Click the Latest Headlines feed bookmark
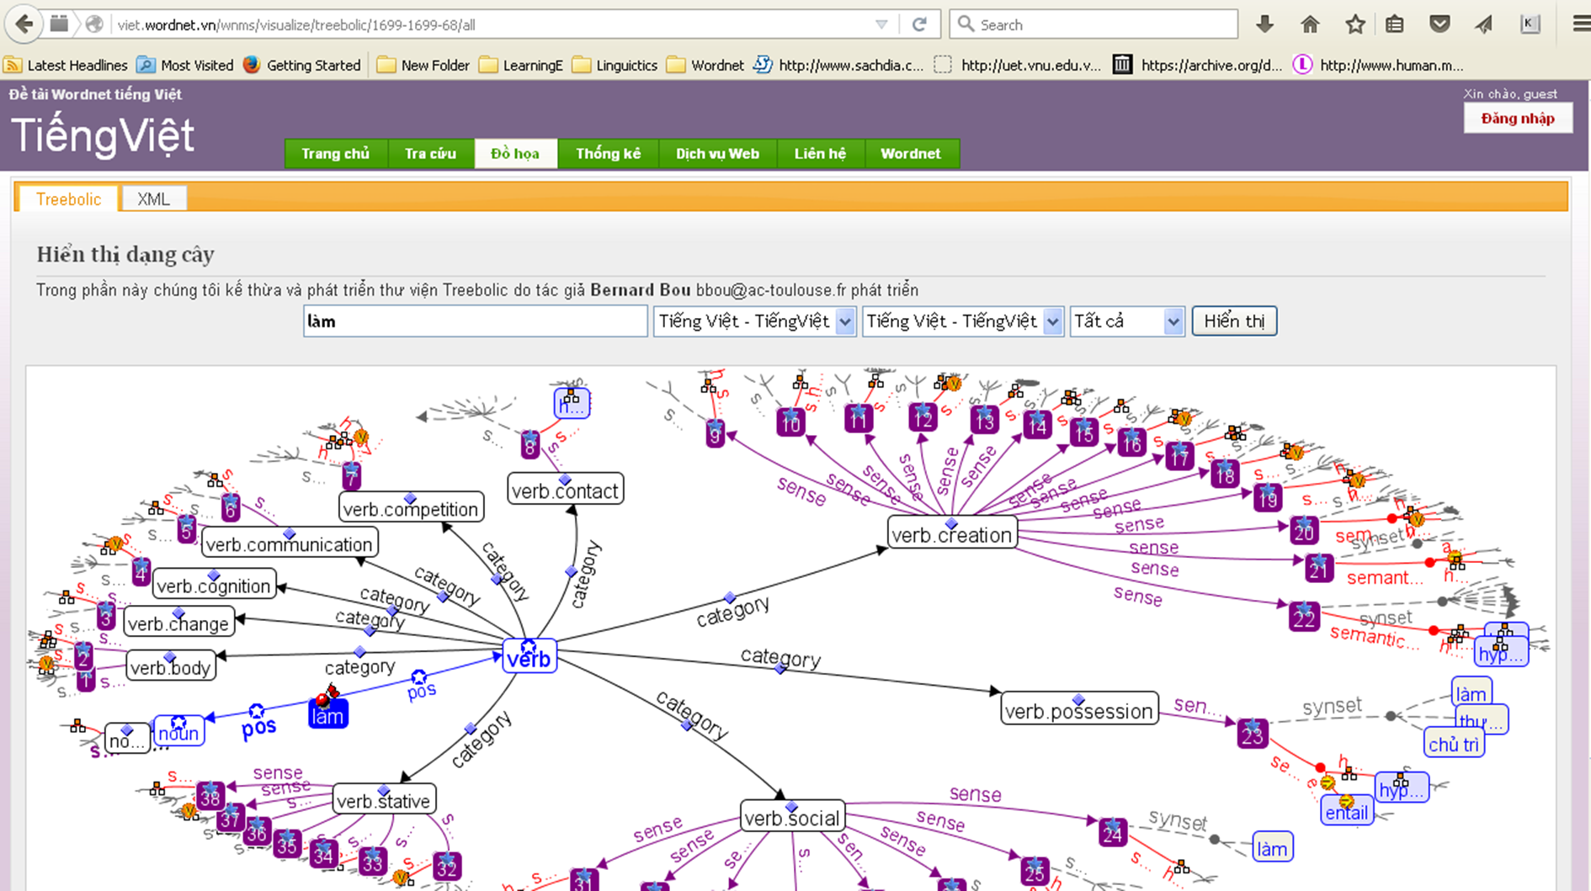This screenshot has height=891, width=1591. tap(67, 65)
